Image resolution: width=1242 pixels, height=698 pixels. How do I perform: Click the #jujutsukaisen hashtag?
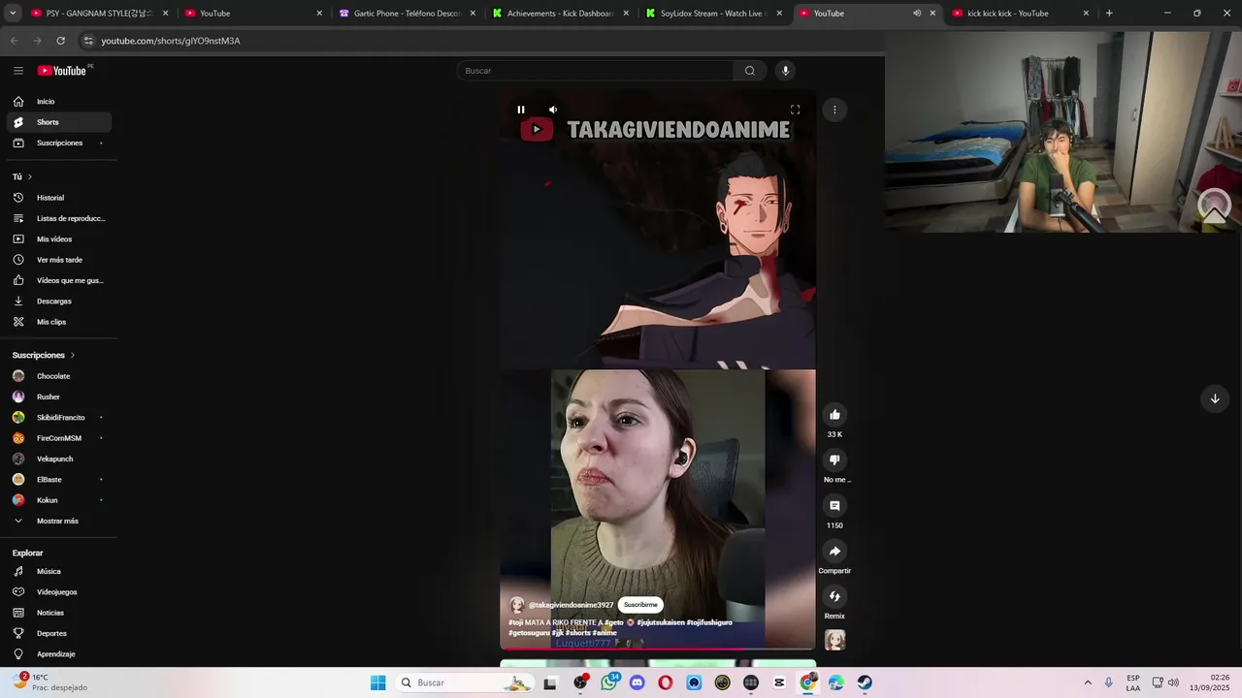click(x=660, y=622)
